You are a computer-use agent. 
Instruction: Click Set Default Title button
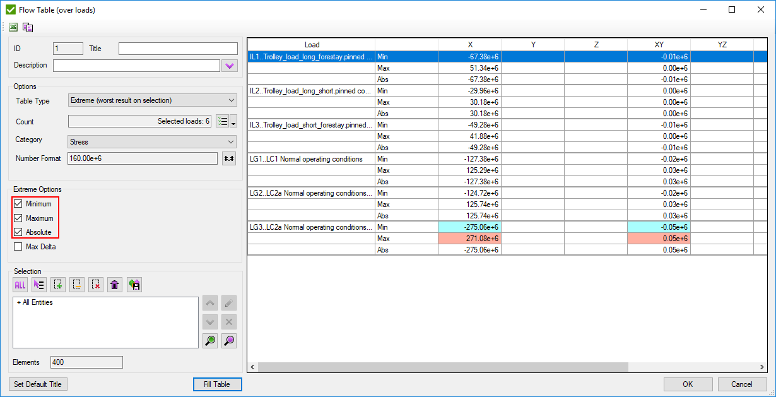click(38, 384)
